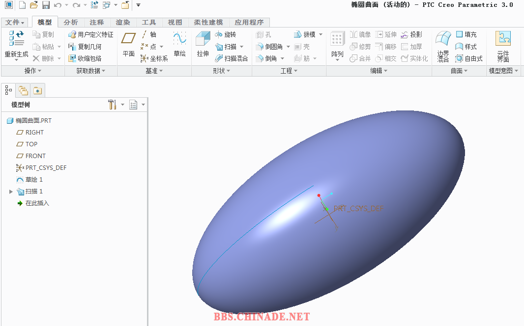Click the Project (投影) tool
The image size is (524, 326).
tap(412, 34)
